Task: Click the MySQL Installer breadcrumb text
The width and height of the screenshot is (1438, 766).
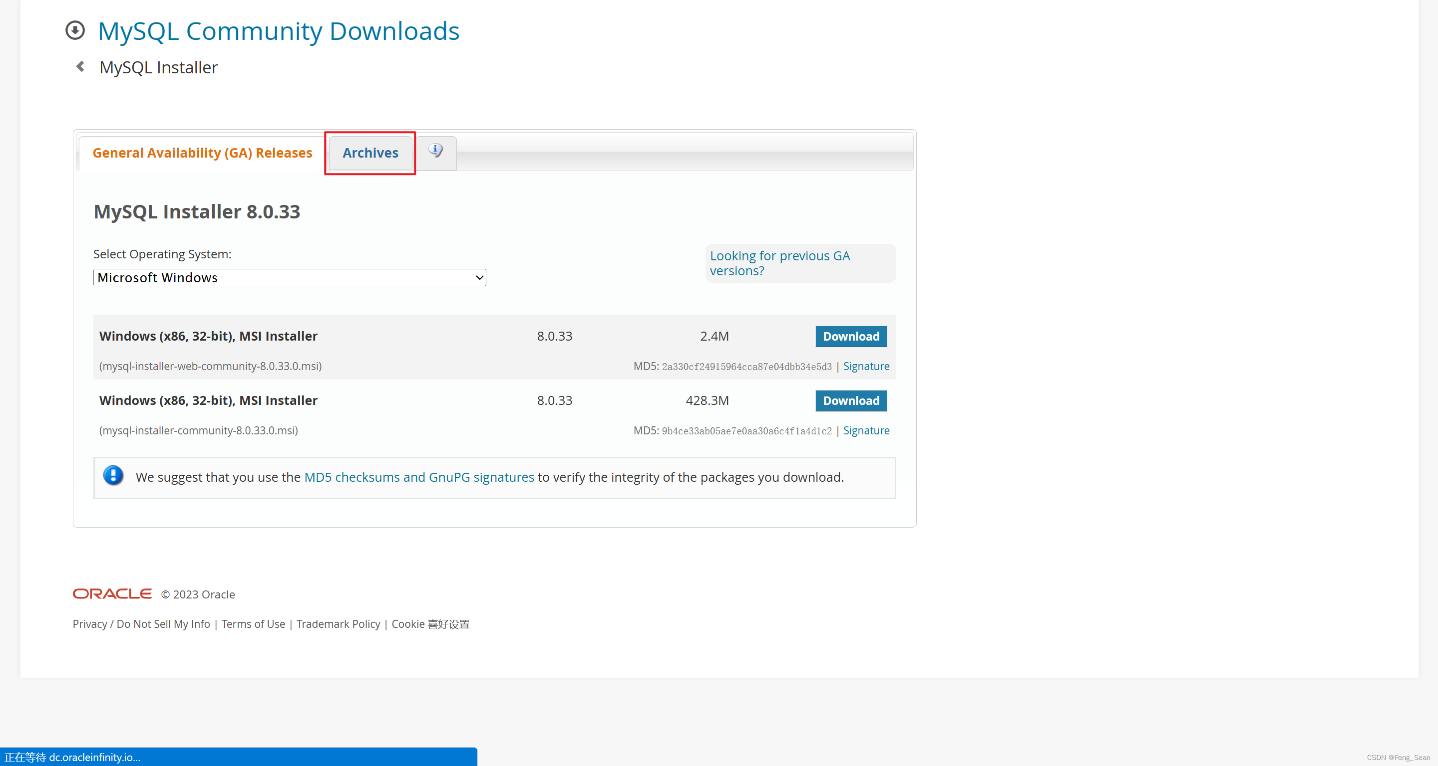Action: pyautogui.click(x=159, y=67)
